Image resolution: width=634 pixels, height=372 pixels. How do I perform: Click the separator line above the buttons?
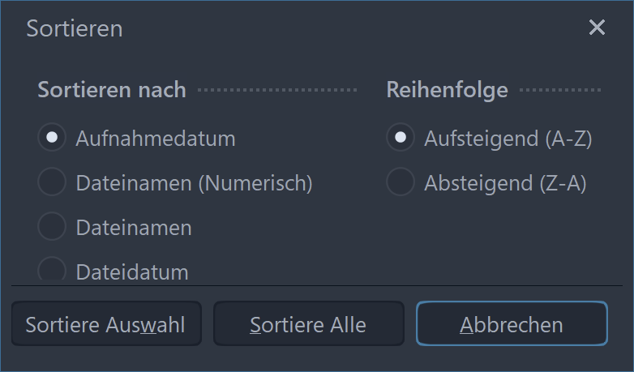[316, 285]
